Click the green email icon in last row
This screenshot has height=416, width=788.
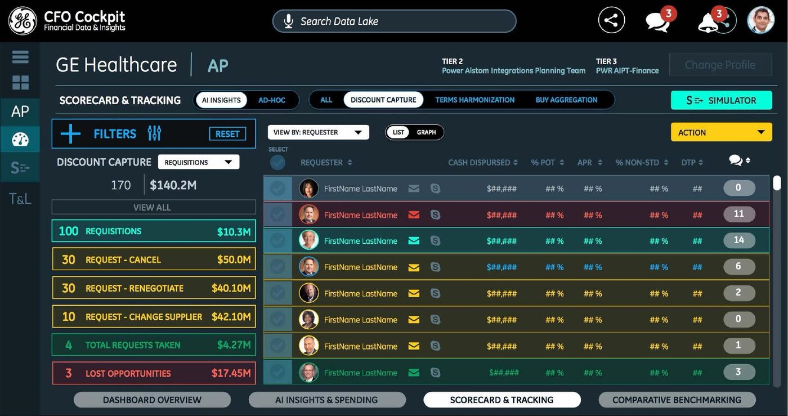click(x=414, y=373)
